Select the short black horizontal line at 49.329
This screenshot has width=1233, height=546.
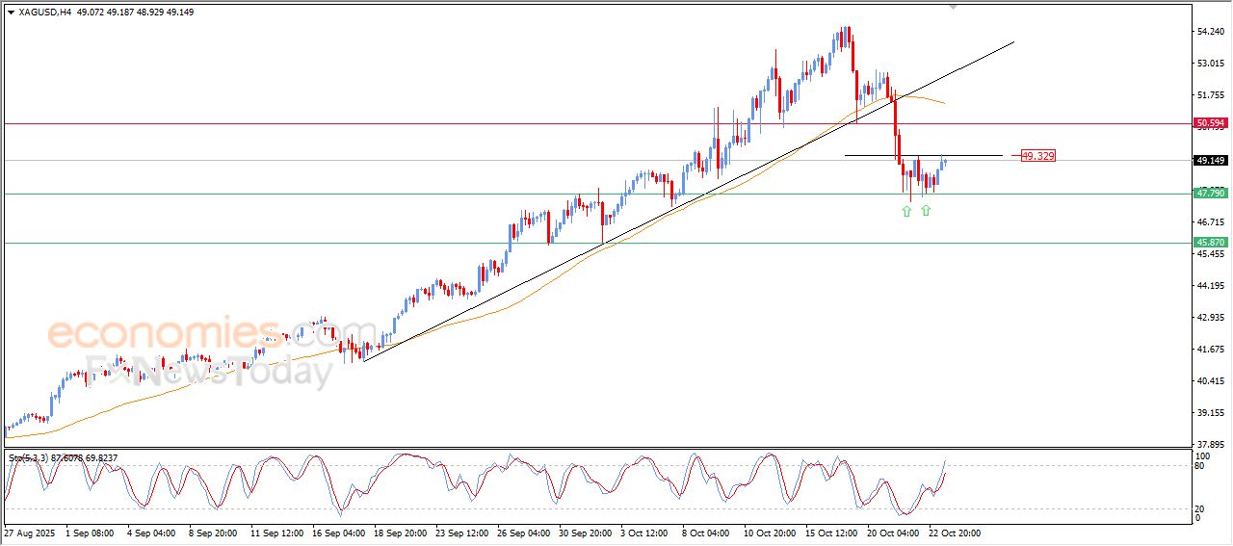pos(923,156)
